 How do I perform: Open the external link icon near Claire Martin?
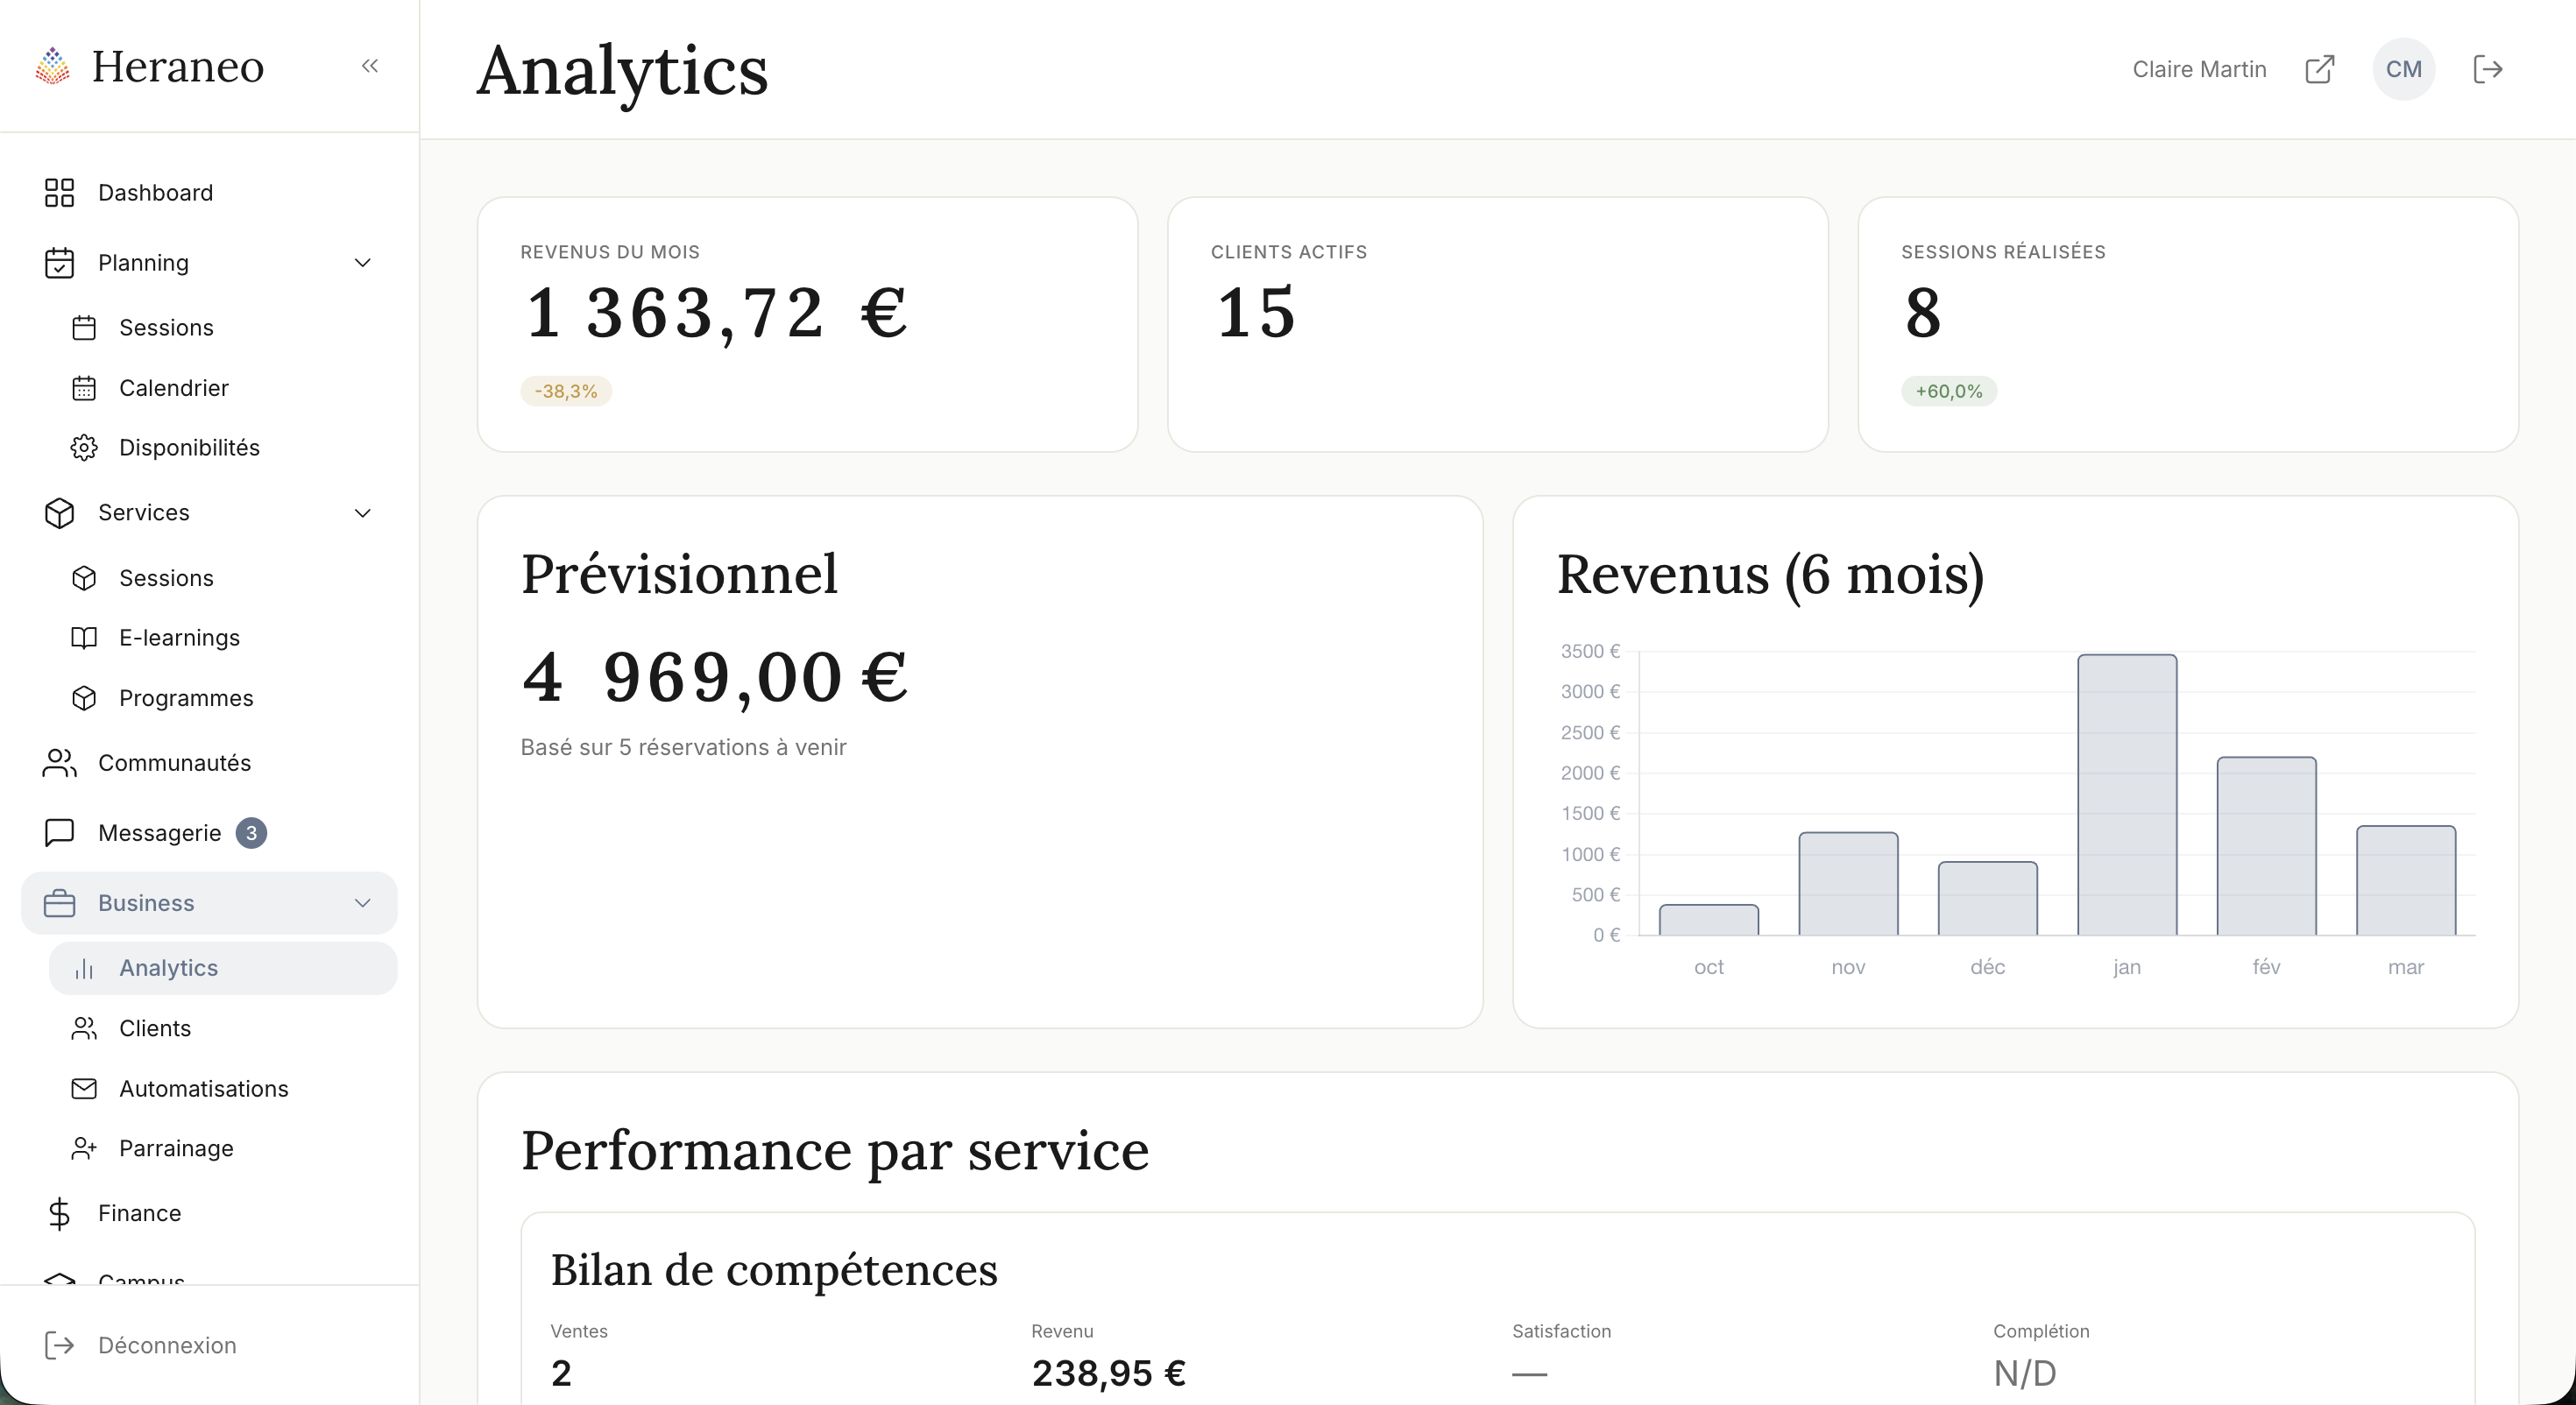click(x=2321, y=69)
